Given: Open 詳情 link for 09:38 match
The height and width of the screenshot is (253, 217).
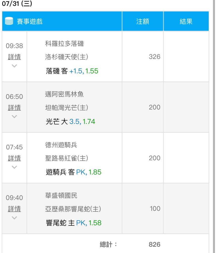Looking at the screenshot, I should [14, 57].
